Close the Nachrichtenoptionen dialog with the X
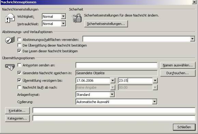198x134 pixels. (194, 2)
